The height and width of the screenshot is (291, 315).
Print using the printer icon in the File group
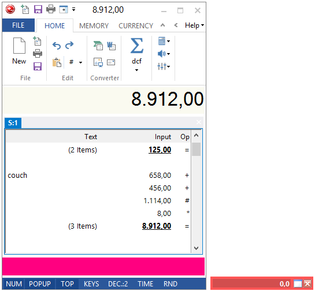click(x=38, y=53)
